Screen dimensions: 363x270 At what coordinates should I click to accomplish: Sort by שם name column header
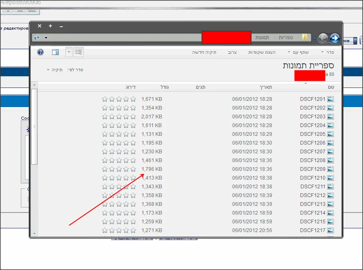[x=331, y=87]
